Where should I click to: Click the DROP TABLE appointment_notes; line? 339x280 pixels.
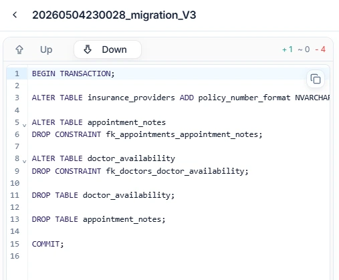[98, 219]
